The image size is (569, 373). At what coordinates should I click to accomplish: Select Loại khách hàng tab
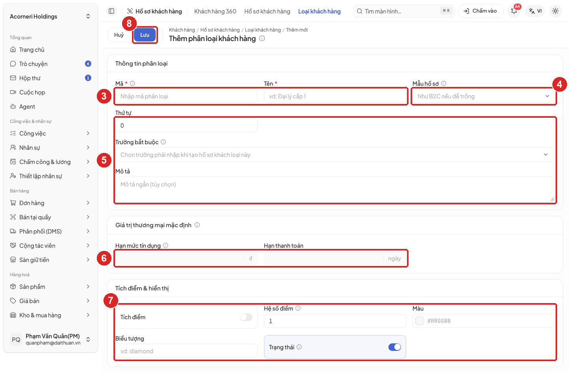click(319, 11)
